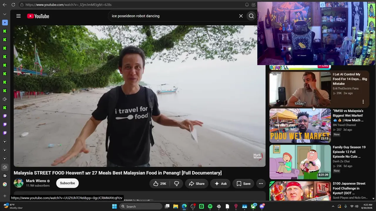View site information lock icon in address bar
Image resolution: width=376 pixels, height=211 pixels.
coord(22,5)
